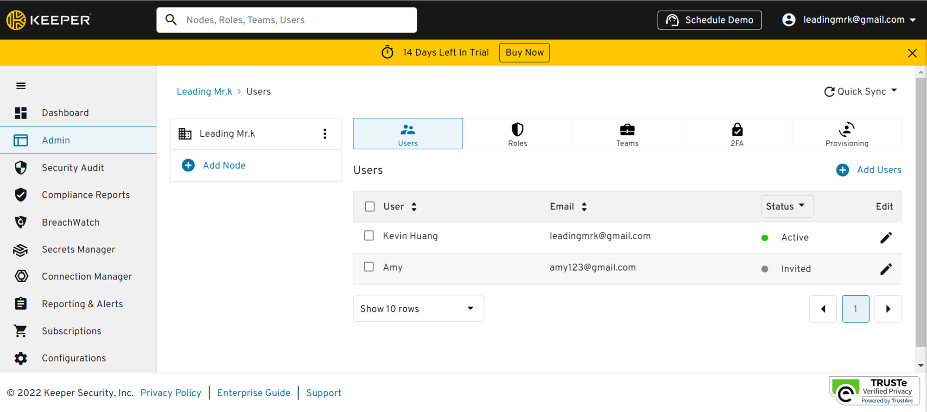Screen dimensions: 927x412
Task: Click the Schedule Demo button
Action: [x=710, y=20]
